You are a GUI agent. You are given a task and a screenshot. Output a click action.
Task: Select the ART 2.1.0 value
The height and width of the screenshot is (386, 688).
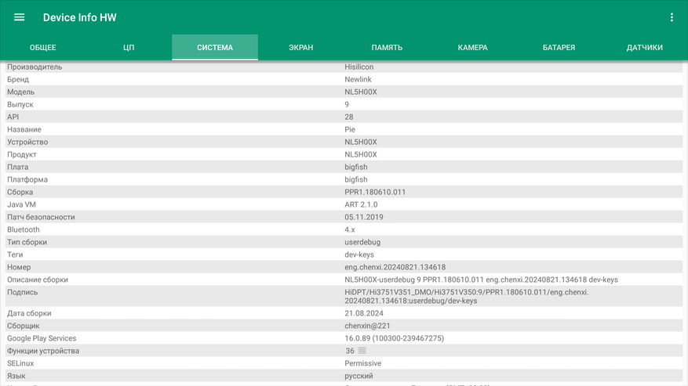click(361, 204)
